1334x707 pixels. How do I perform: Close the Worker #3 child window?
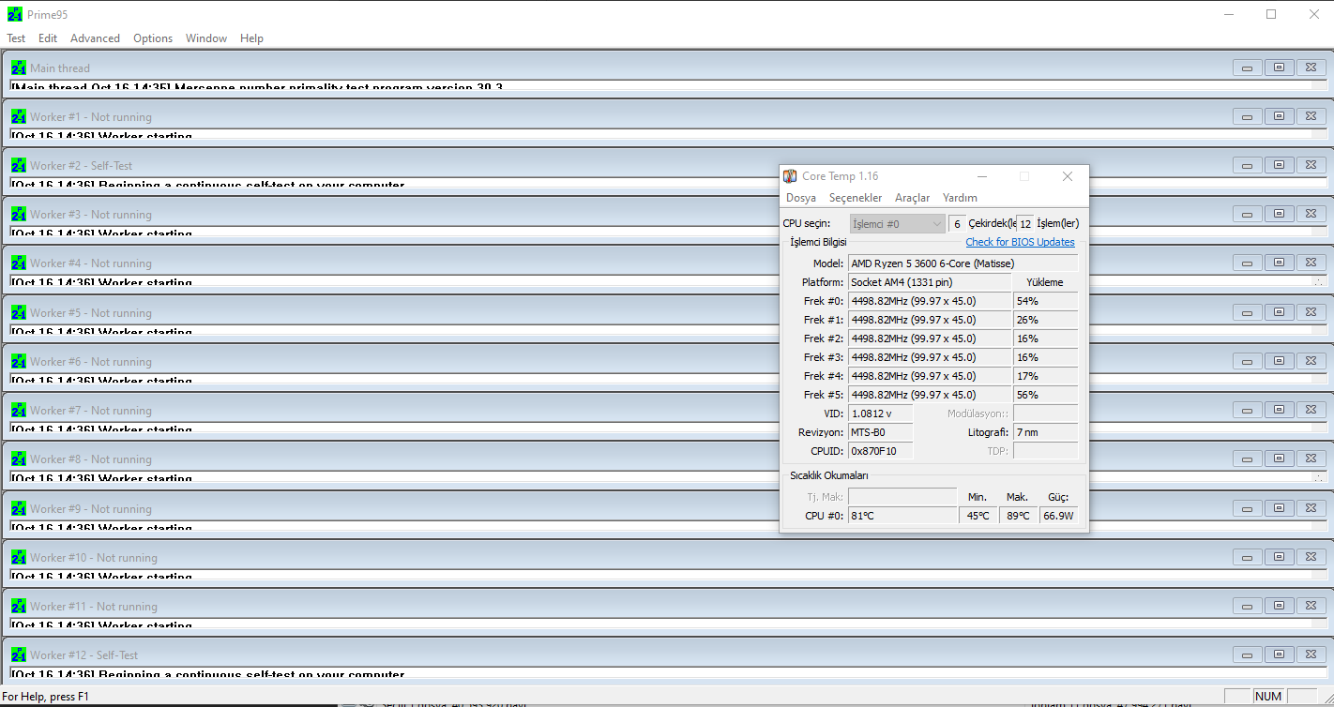pos(1311,214)
